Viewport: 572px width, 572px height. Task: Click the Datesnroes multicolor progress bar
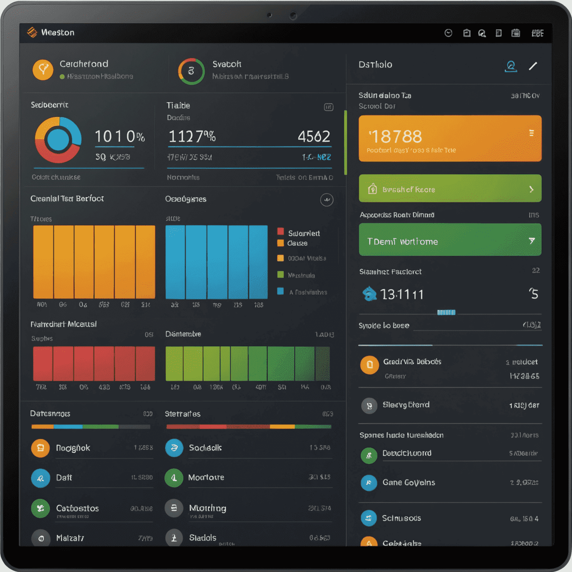(x=91, y=427)
